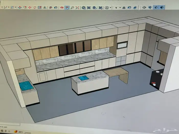This screenshot has height=134, width=179.
Task: Activate the Move tool
Action: tap(30, 8)
